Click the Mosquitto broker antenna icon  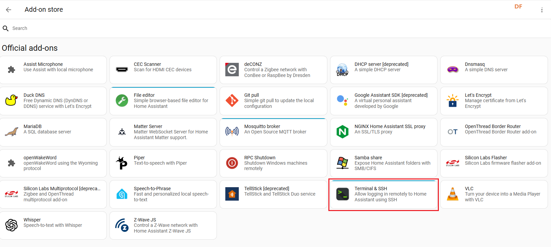[232, 132]
